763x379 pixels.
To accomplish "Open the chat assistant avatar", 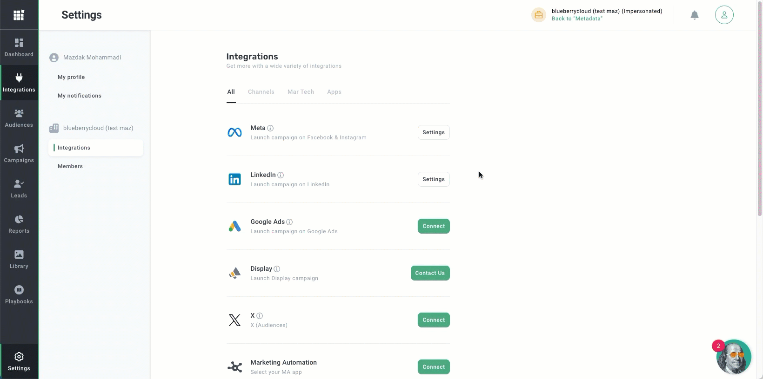I will coord(733,357).
